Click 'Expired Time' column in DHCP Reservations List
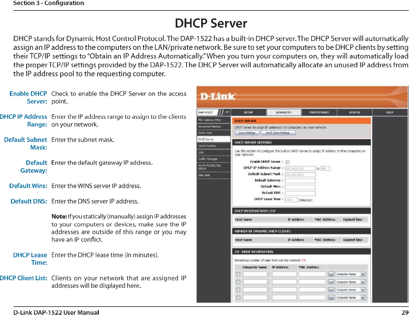Viewport: 409px width, 315px height. 353,220
